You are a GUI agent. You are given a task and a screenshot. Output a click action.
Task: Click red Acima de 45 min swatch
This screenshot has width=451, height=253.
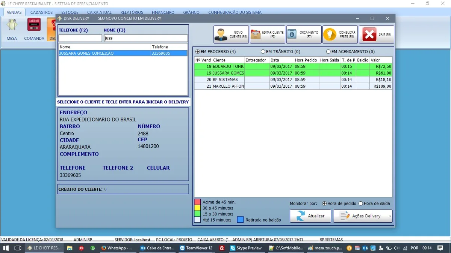pos(197,202)
